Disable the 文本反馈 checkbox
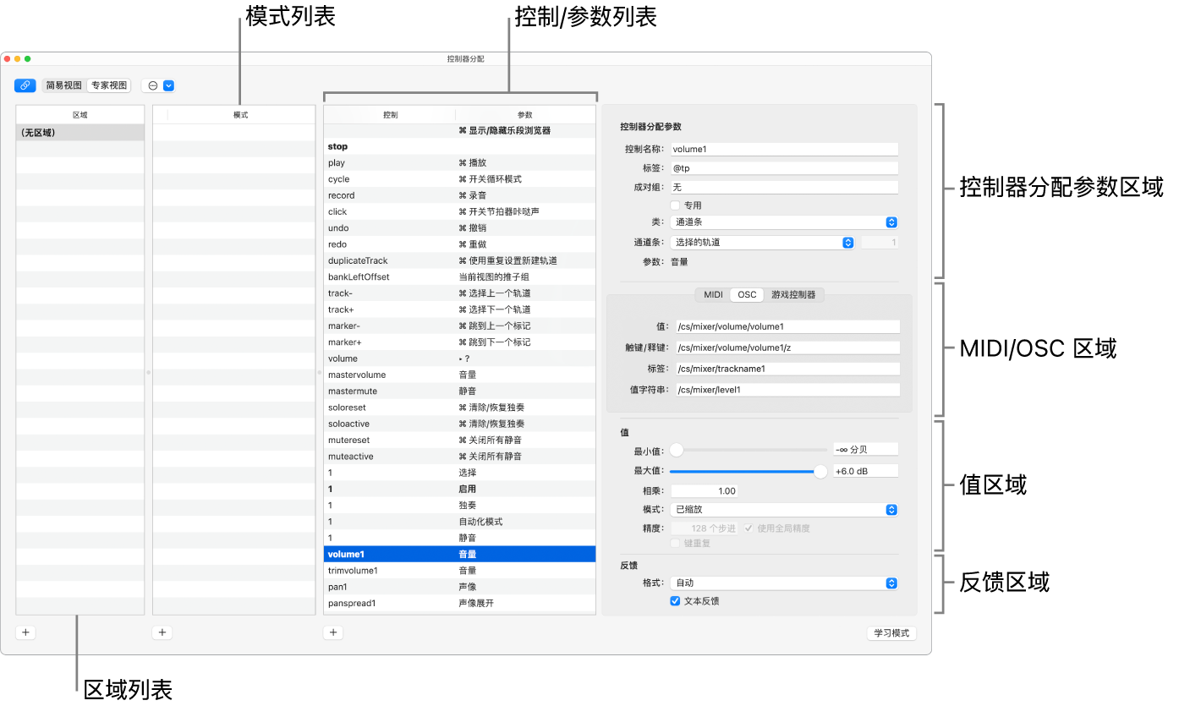This screenshot has height=706, width=1179. click(675, 601)
